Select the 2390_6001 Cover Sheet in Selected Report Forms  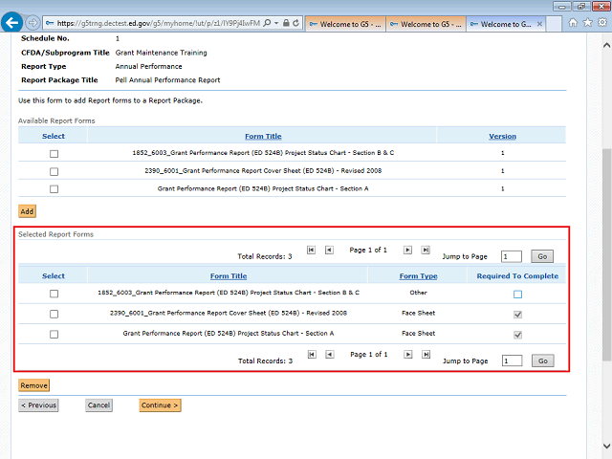tap(54, 314)
